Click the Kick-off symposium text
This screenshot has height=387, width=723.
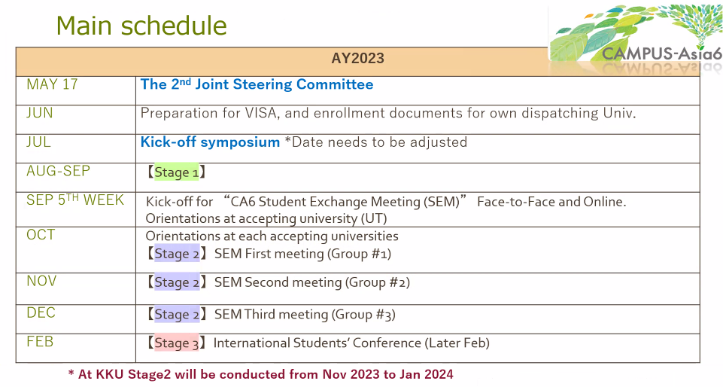(210, 142)
